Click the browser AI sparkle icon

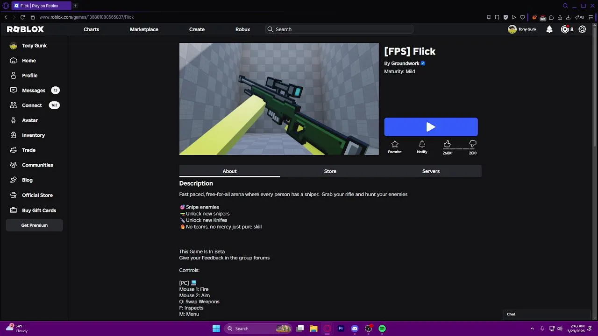580,17
